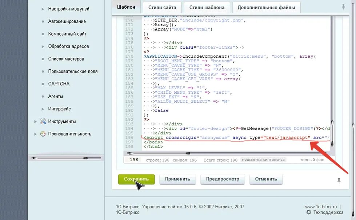Click the Предпросмотр button

click(x=223, y=179)
